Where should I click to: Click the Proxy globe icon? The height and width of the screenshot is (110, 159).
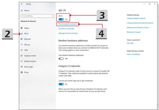click(x=22, y=72)
